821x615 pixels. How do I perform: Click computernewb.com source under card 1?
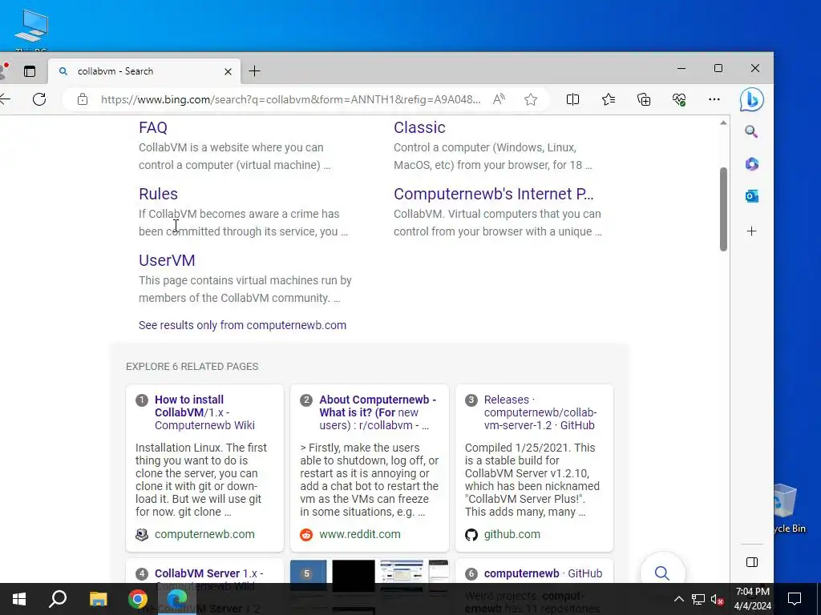(x=204, y=534)
